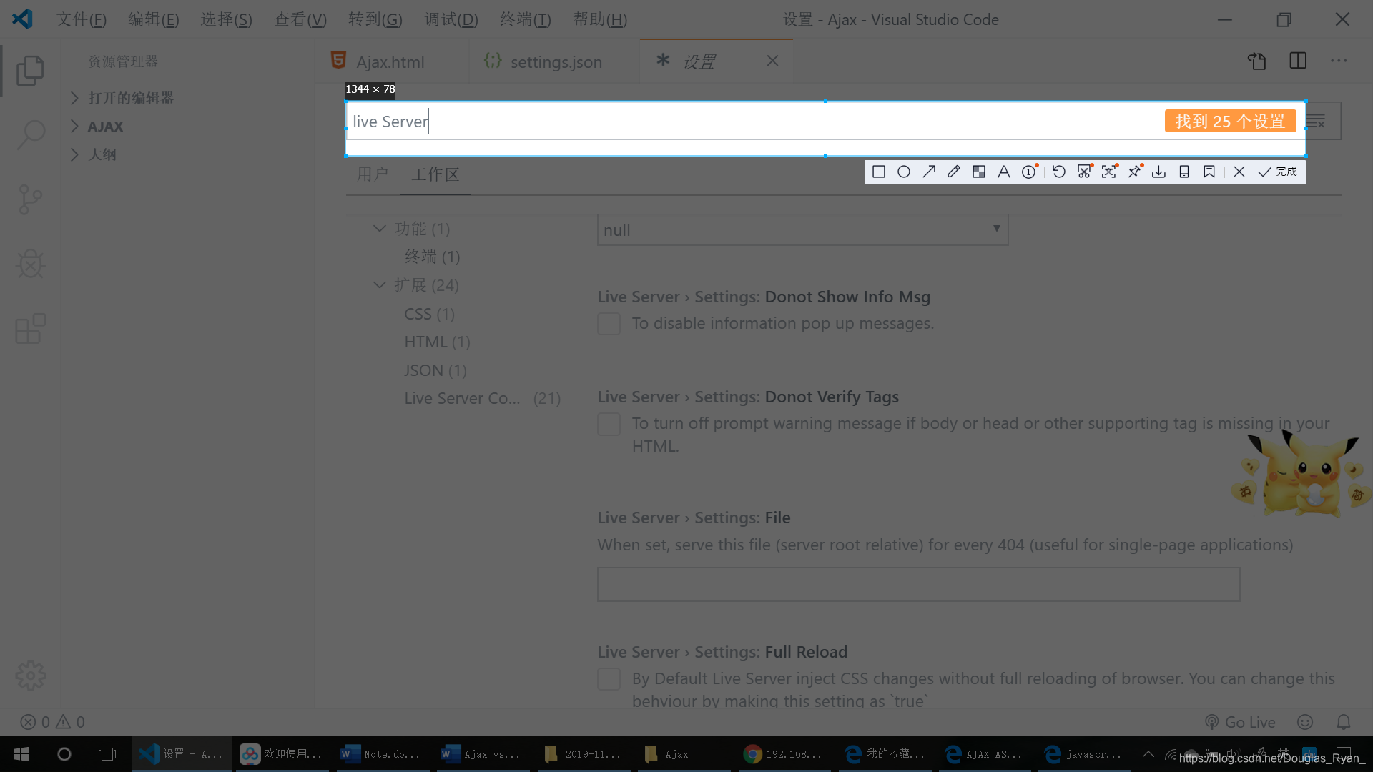Switch to the settings.json tab
This screenshot has width=1373, height=772.
pos(556,62)
